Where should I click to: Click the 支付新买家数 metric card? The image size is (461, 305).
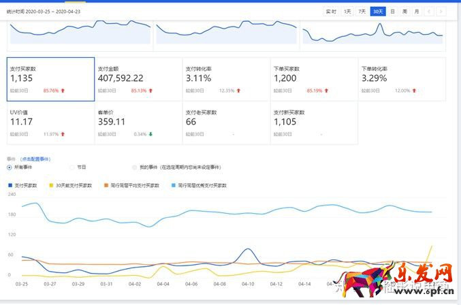(313, 123)
